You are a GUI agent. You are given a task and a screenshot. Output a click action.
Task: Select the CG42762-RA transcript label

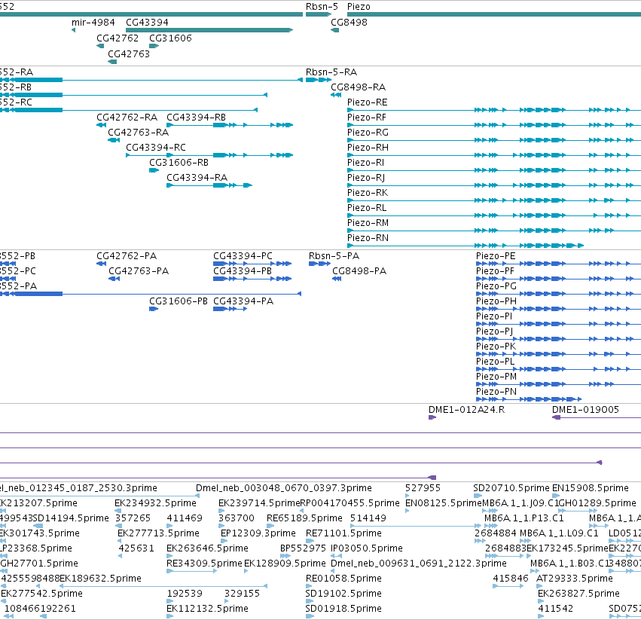coord(127,118)
